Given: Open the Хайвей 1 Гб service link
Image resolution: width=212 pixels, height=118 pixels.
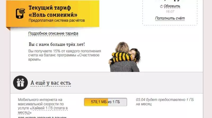Looking at the screenshot, I should point(43,110).
